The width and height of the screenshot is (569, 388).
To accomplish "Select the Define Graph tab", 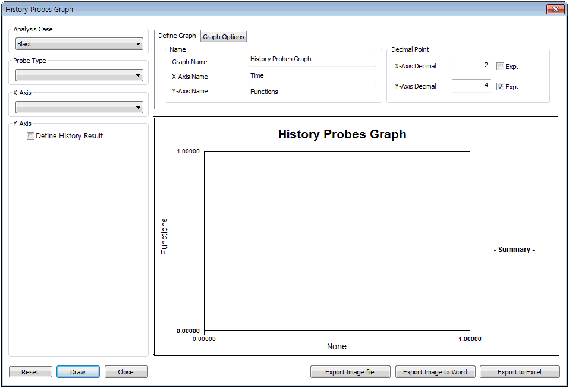I will pos(177,36).
